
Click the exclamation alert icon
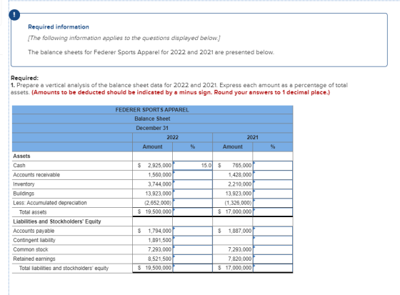(14, 15)
